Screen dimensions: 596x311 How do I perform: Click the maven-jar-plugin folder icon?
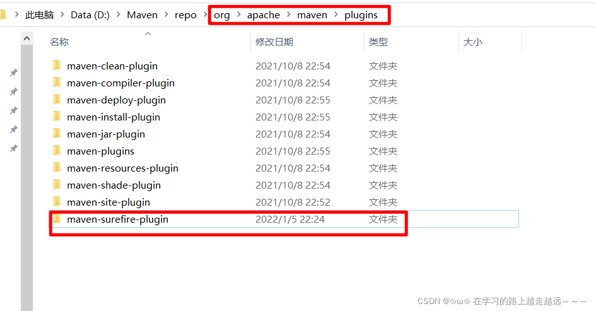(x=57, y=134)
